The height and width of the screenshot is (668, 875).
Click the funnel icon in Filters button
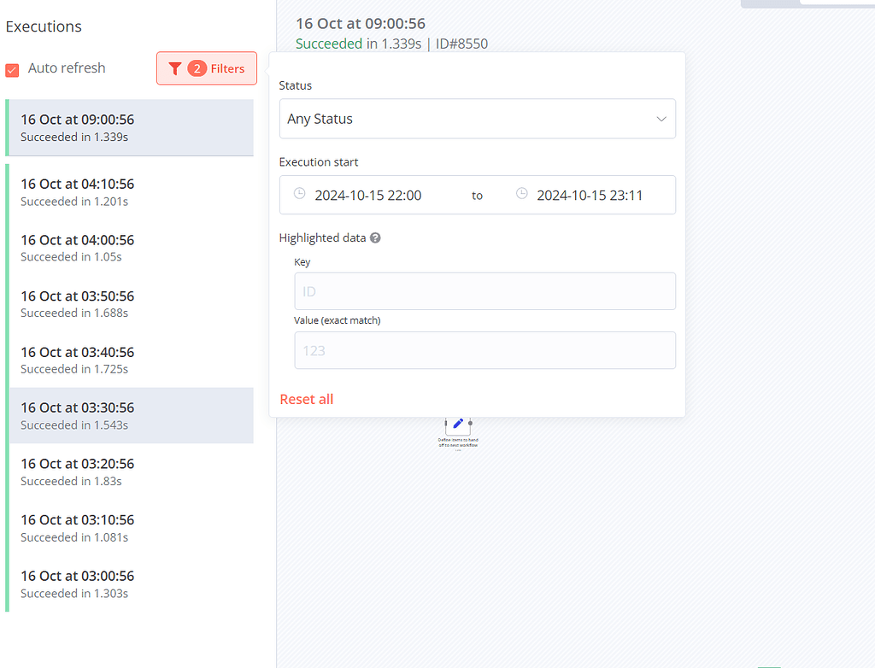(175, 68)
